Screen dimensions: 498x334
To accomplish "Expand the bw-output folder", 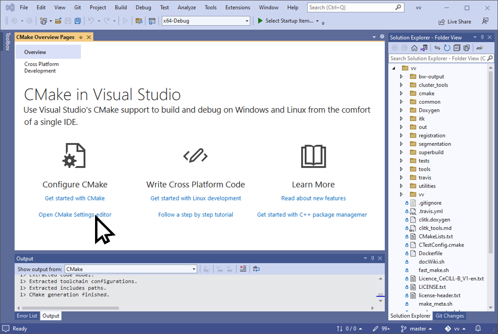I will 401,76.
